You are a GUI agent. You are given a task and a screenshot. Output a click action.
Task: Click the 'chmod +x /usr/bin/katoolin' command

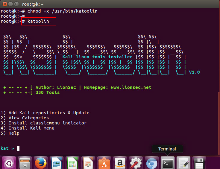click(63, 11)
